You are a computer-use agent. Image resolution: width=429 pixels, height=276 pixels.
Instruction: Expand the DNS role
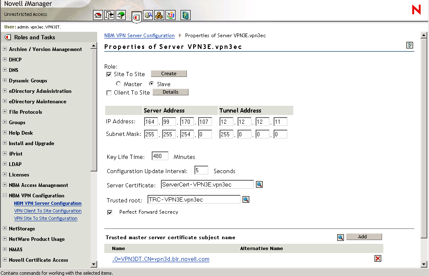5,69
